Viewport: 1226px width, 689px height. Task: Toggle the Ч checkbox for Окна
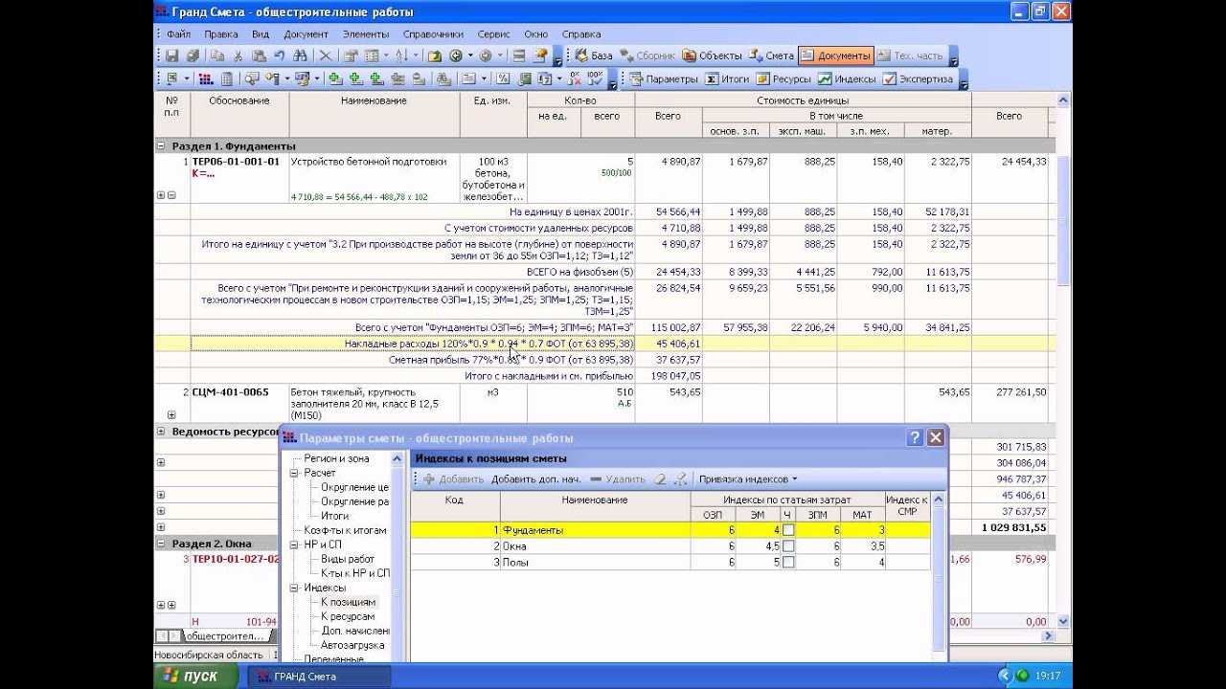(x=788, y=545)
